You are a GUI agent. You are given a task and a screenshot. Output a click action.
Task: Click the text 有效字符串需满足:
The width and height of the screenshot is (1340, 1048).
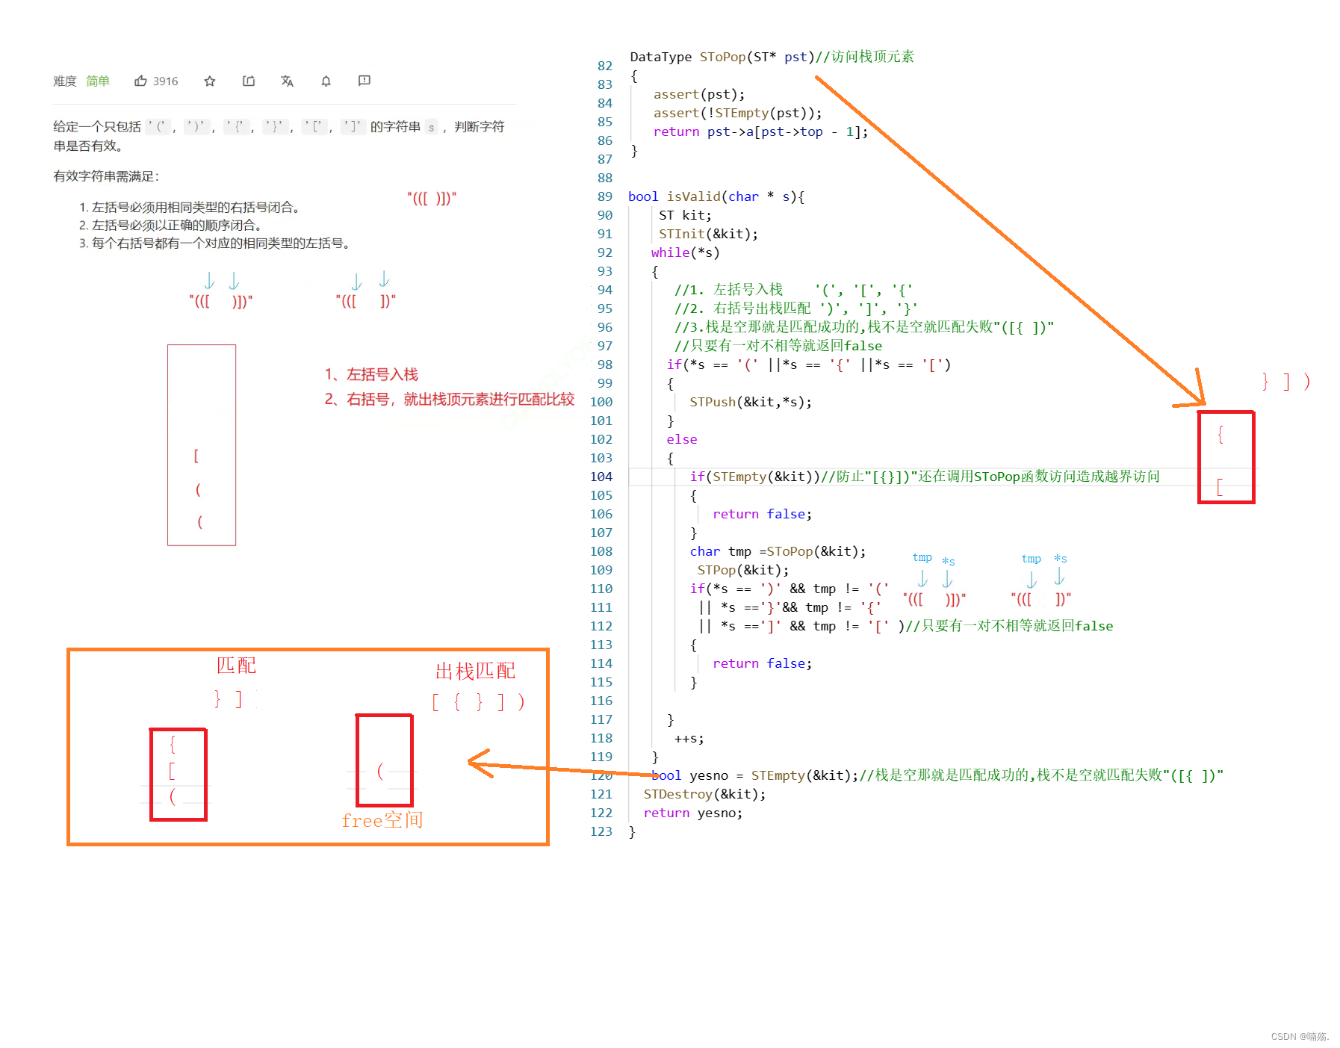tap(106, 176)
